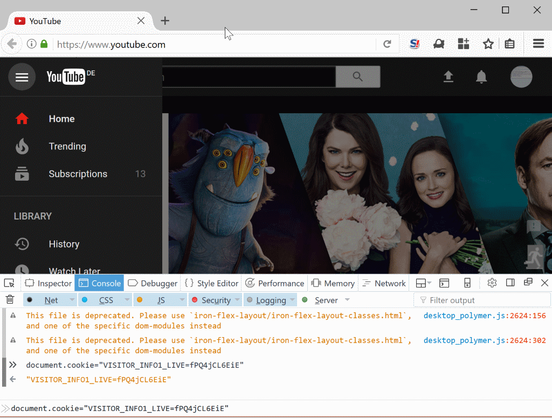
Task: Switch to the Console tab
Action: 99,283
